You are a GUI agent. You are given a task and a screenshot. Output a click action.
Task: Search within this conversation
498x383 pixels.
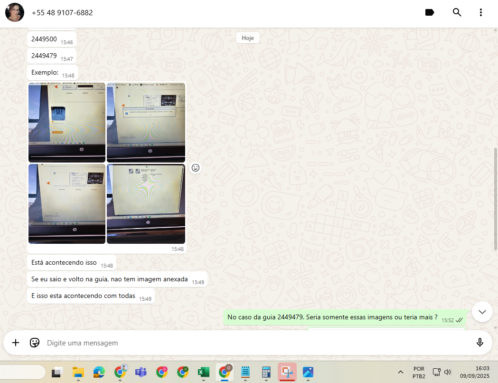pyautogui.click(x=457, y=12)
